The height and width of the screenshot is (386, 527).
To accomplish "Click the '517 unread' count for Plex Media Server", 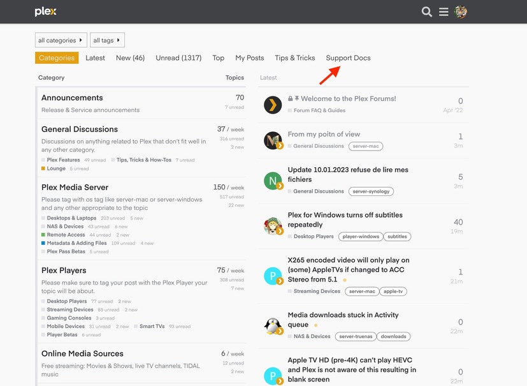I will tap(232, 197).
